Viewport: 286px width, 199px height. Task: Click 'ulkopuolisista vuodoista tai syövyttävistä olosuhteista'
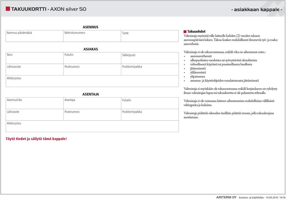tap(224, 60)
